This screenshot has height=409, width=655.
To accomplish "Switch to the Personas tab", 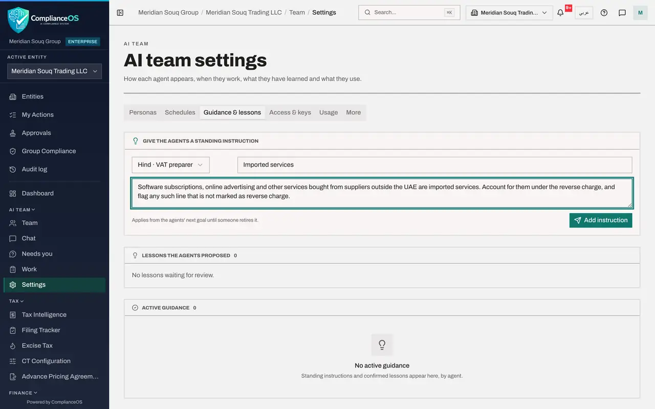I will point(143,112).
